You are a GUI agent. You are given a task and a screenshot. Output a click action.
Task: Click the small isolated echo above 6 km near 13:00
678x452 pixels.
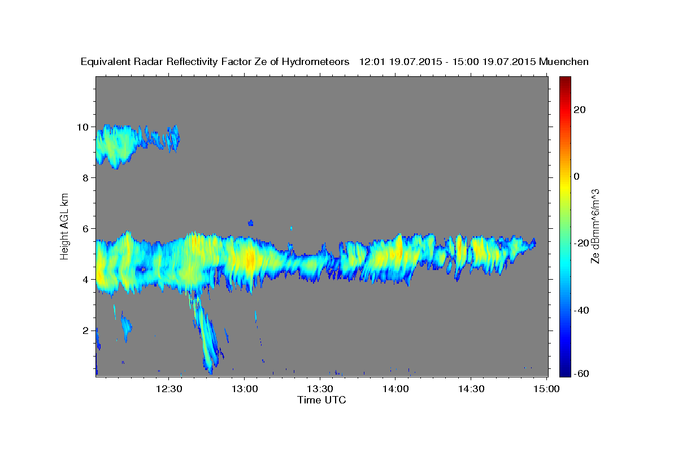[x=251, y=223]
